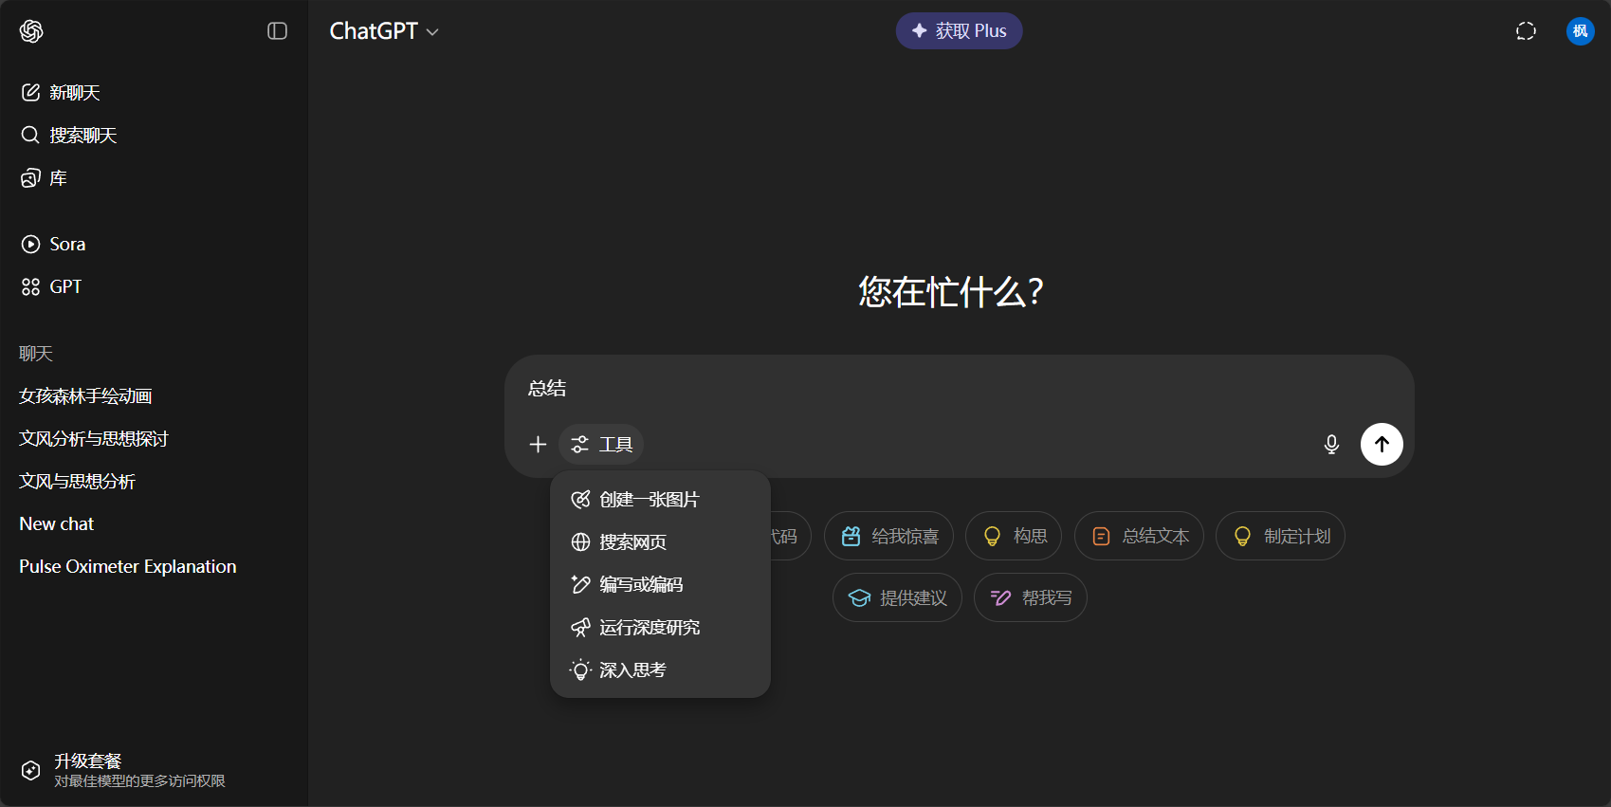Select 深入思考 from tools menu
The width and height of the screenshot is (1611, 807).
click(x=660, y=669)
